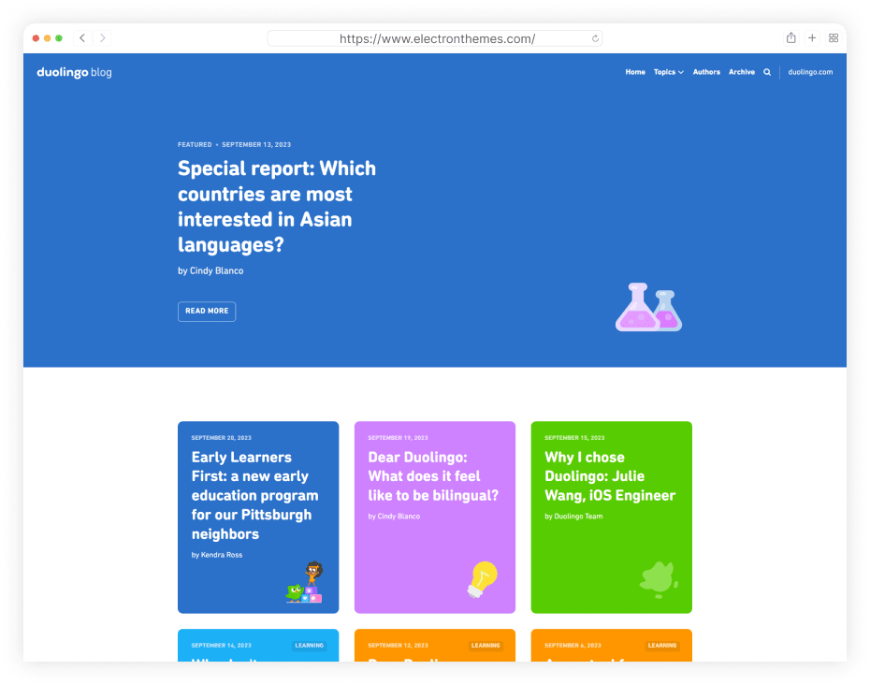870x685 pixels.
Task: Open the Authors page
Action: click(x=705, y=72)
